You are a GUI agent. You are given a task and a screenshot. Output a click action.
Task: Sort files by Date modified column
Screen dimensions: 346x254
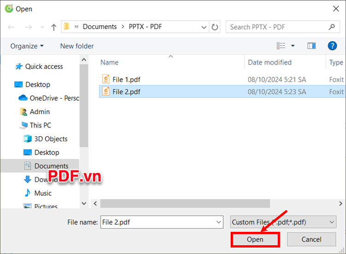click(x=270, y=62)
